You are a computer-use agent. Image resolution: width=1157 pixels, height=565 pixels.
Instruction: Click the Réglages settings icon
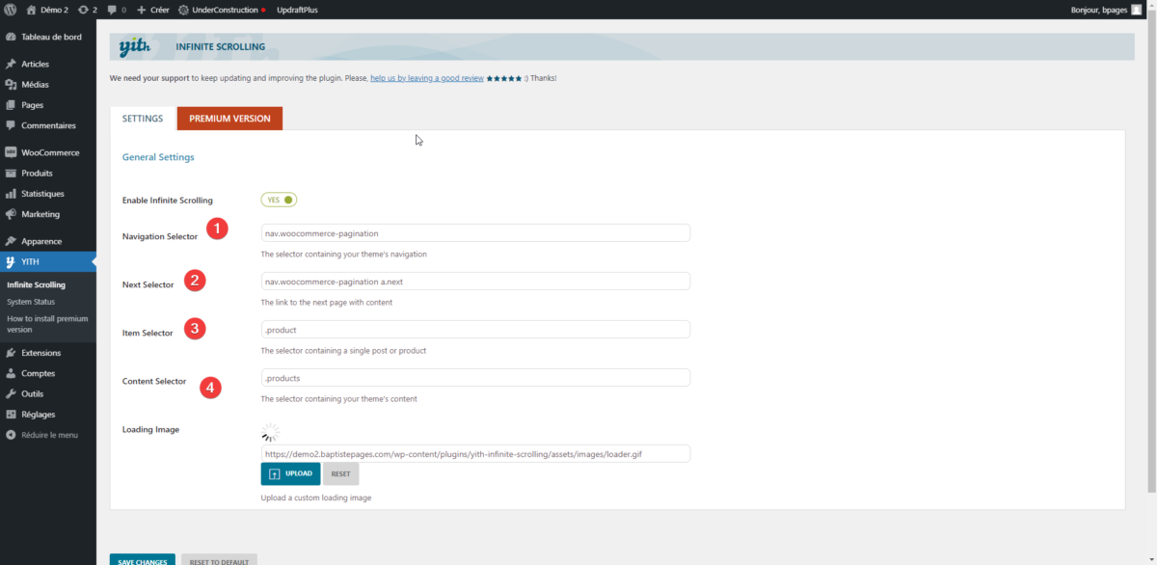point(11,414)
